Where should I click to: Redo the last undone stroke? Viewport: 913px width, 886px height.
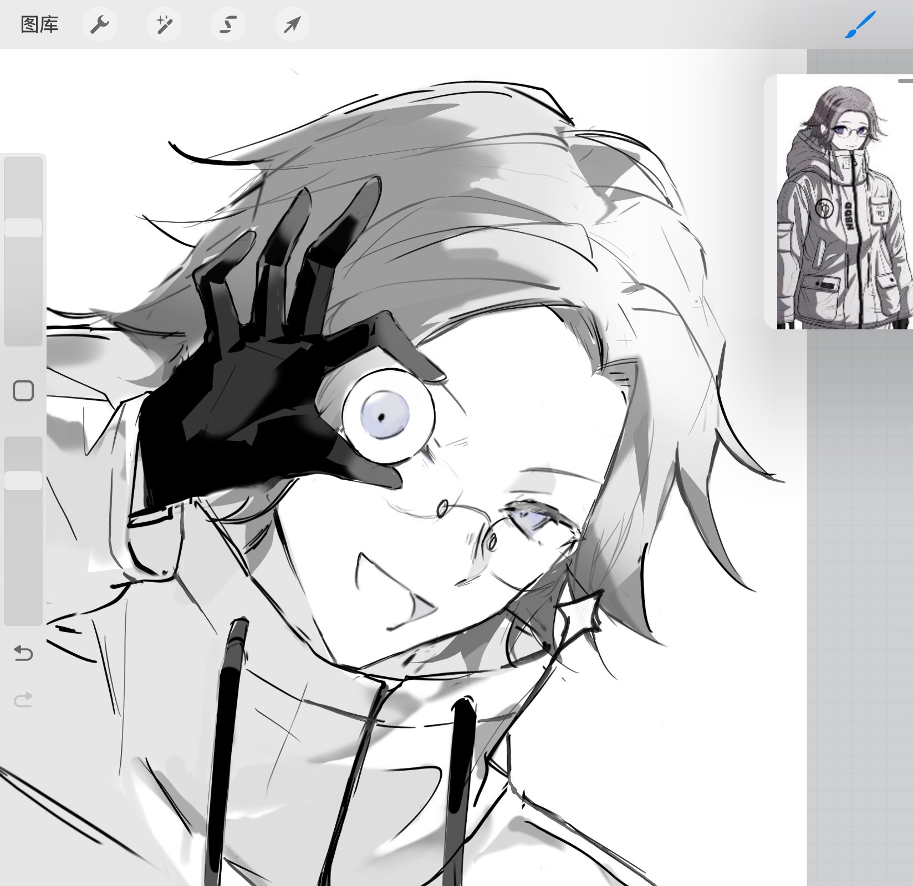[23, 700]
